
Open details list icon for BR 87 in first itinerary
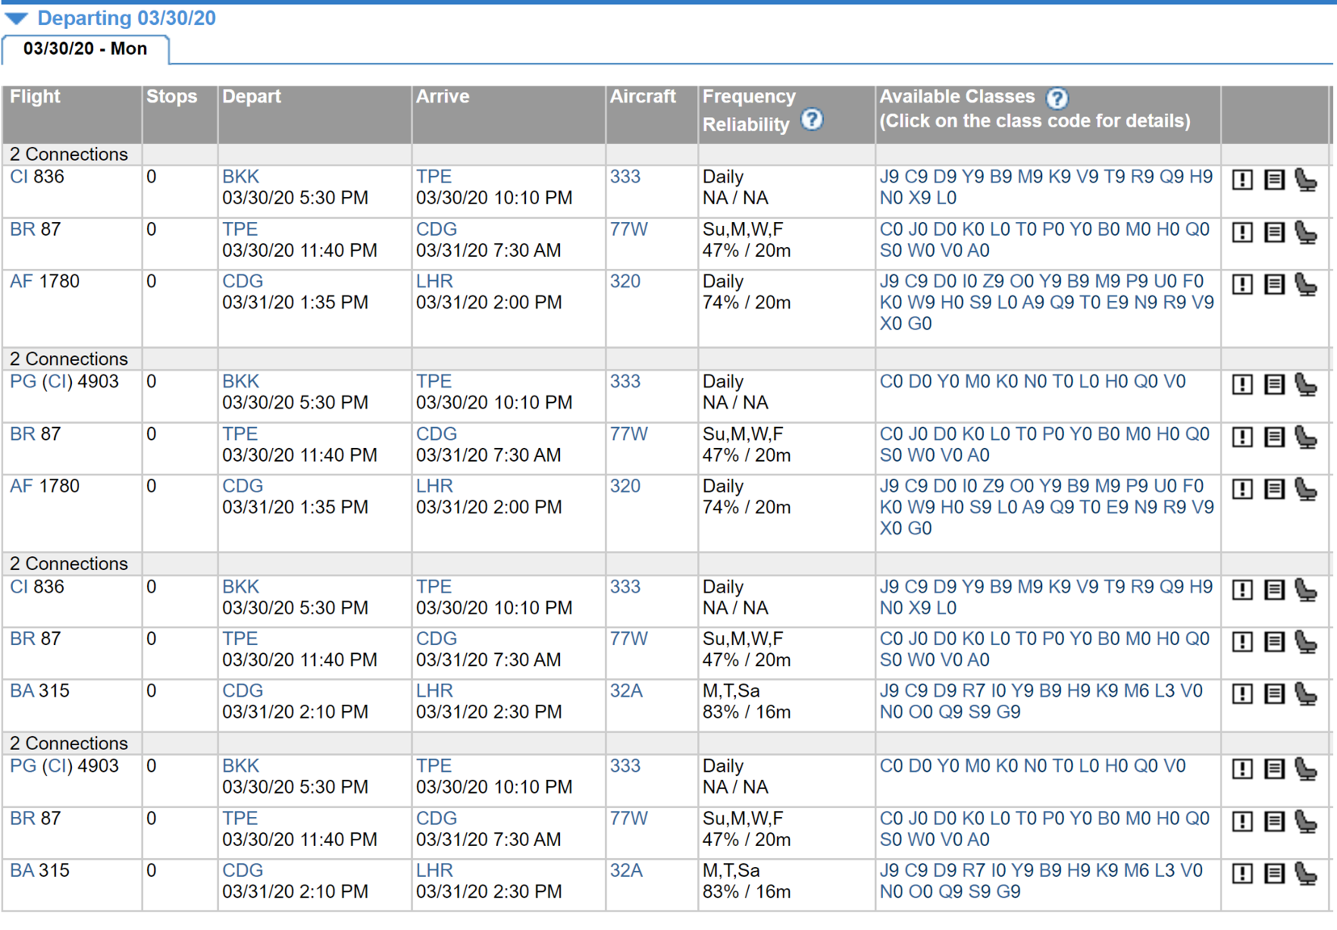(1275, 232)
